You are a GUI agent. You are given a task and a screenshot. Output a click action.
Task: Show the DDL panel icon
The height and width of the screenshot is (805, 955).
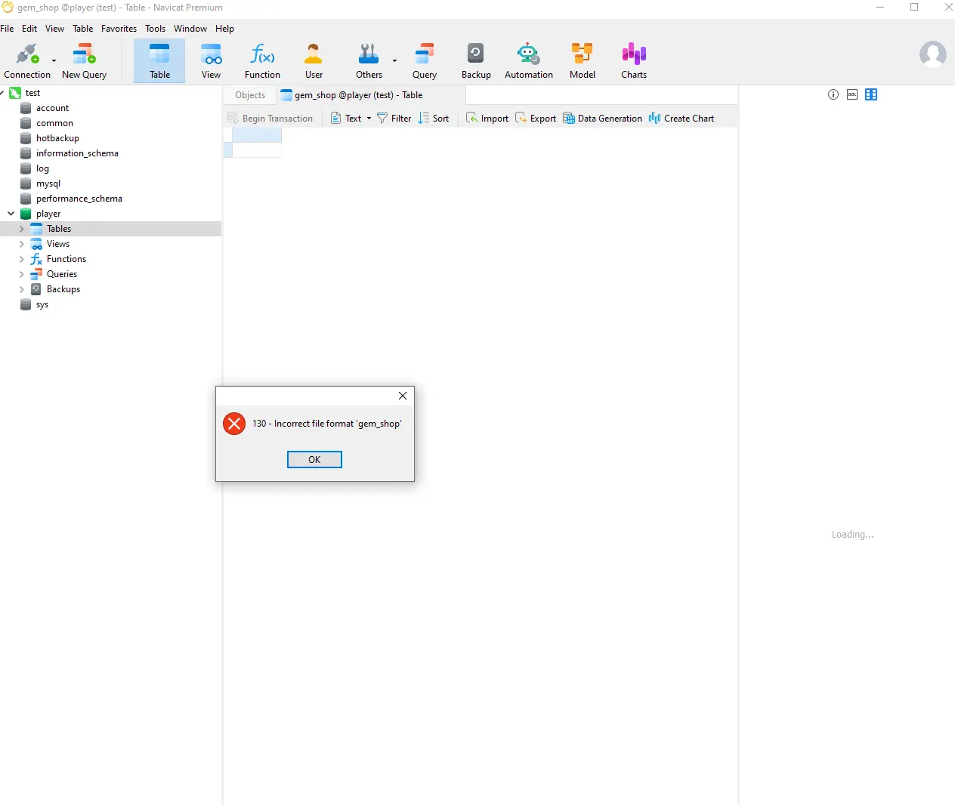(852, 94)
